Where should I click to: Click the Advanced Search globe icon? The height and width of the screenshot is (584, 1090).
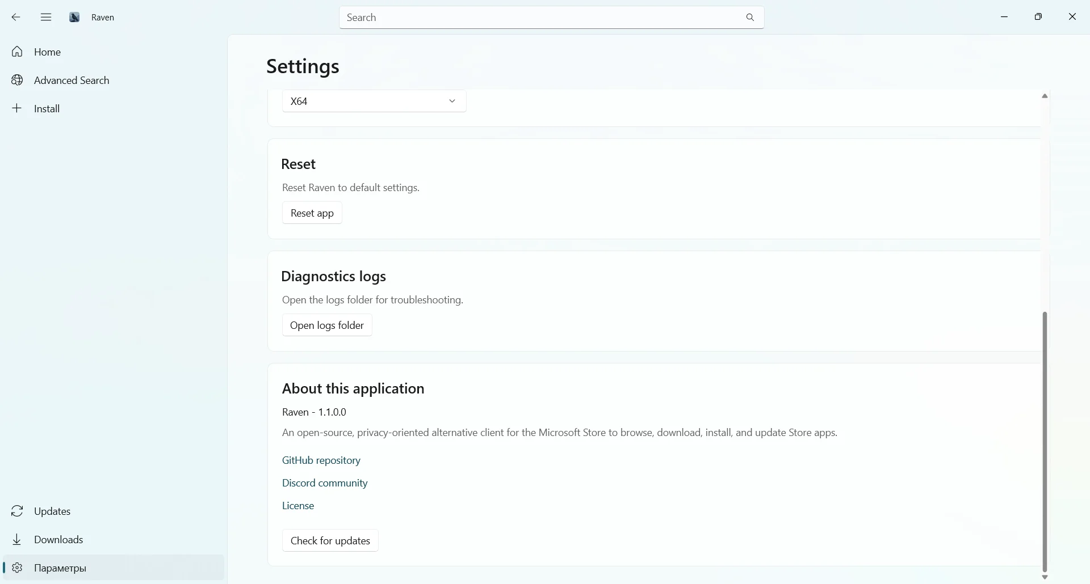[x=18, y=81]
